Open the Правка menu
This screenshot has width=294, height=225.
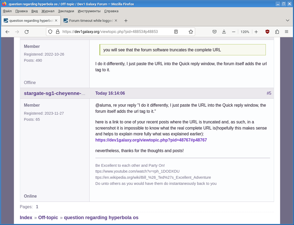click(21, 11)
